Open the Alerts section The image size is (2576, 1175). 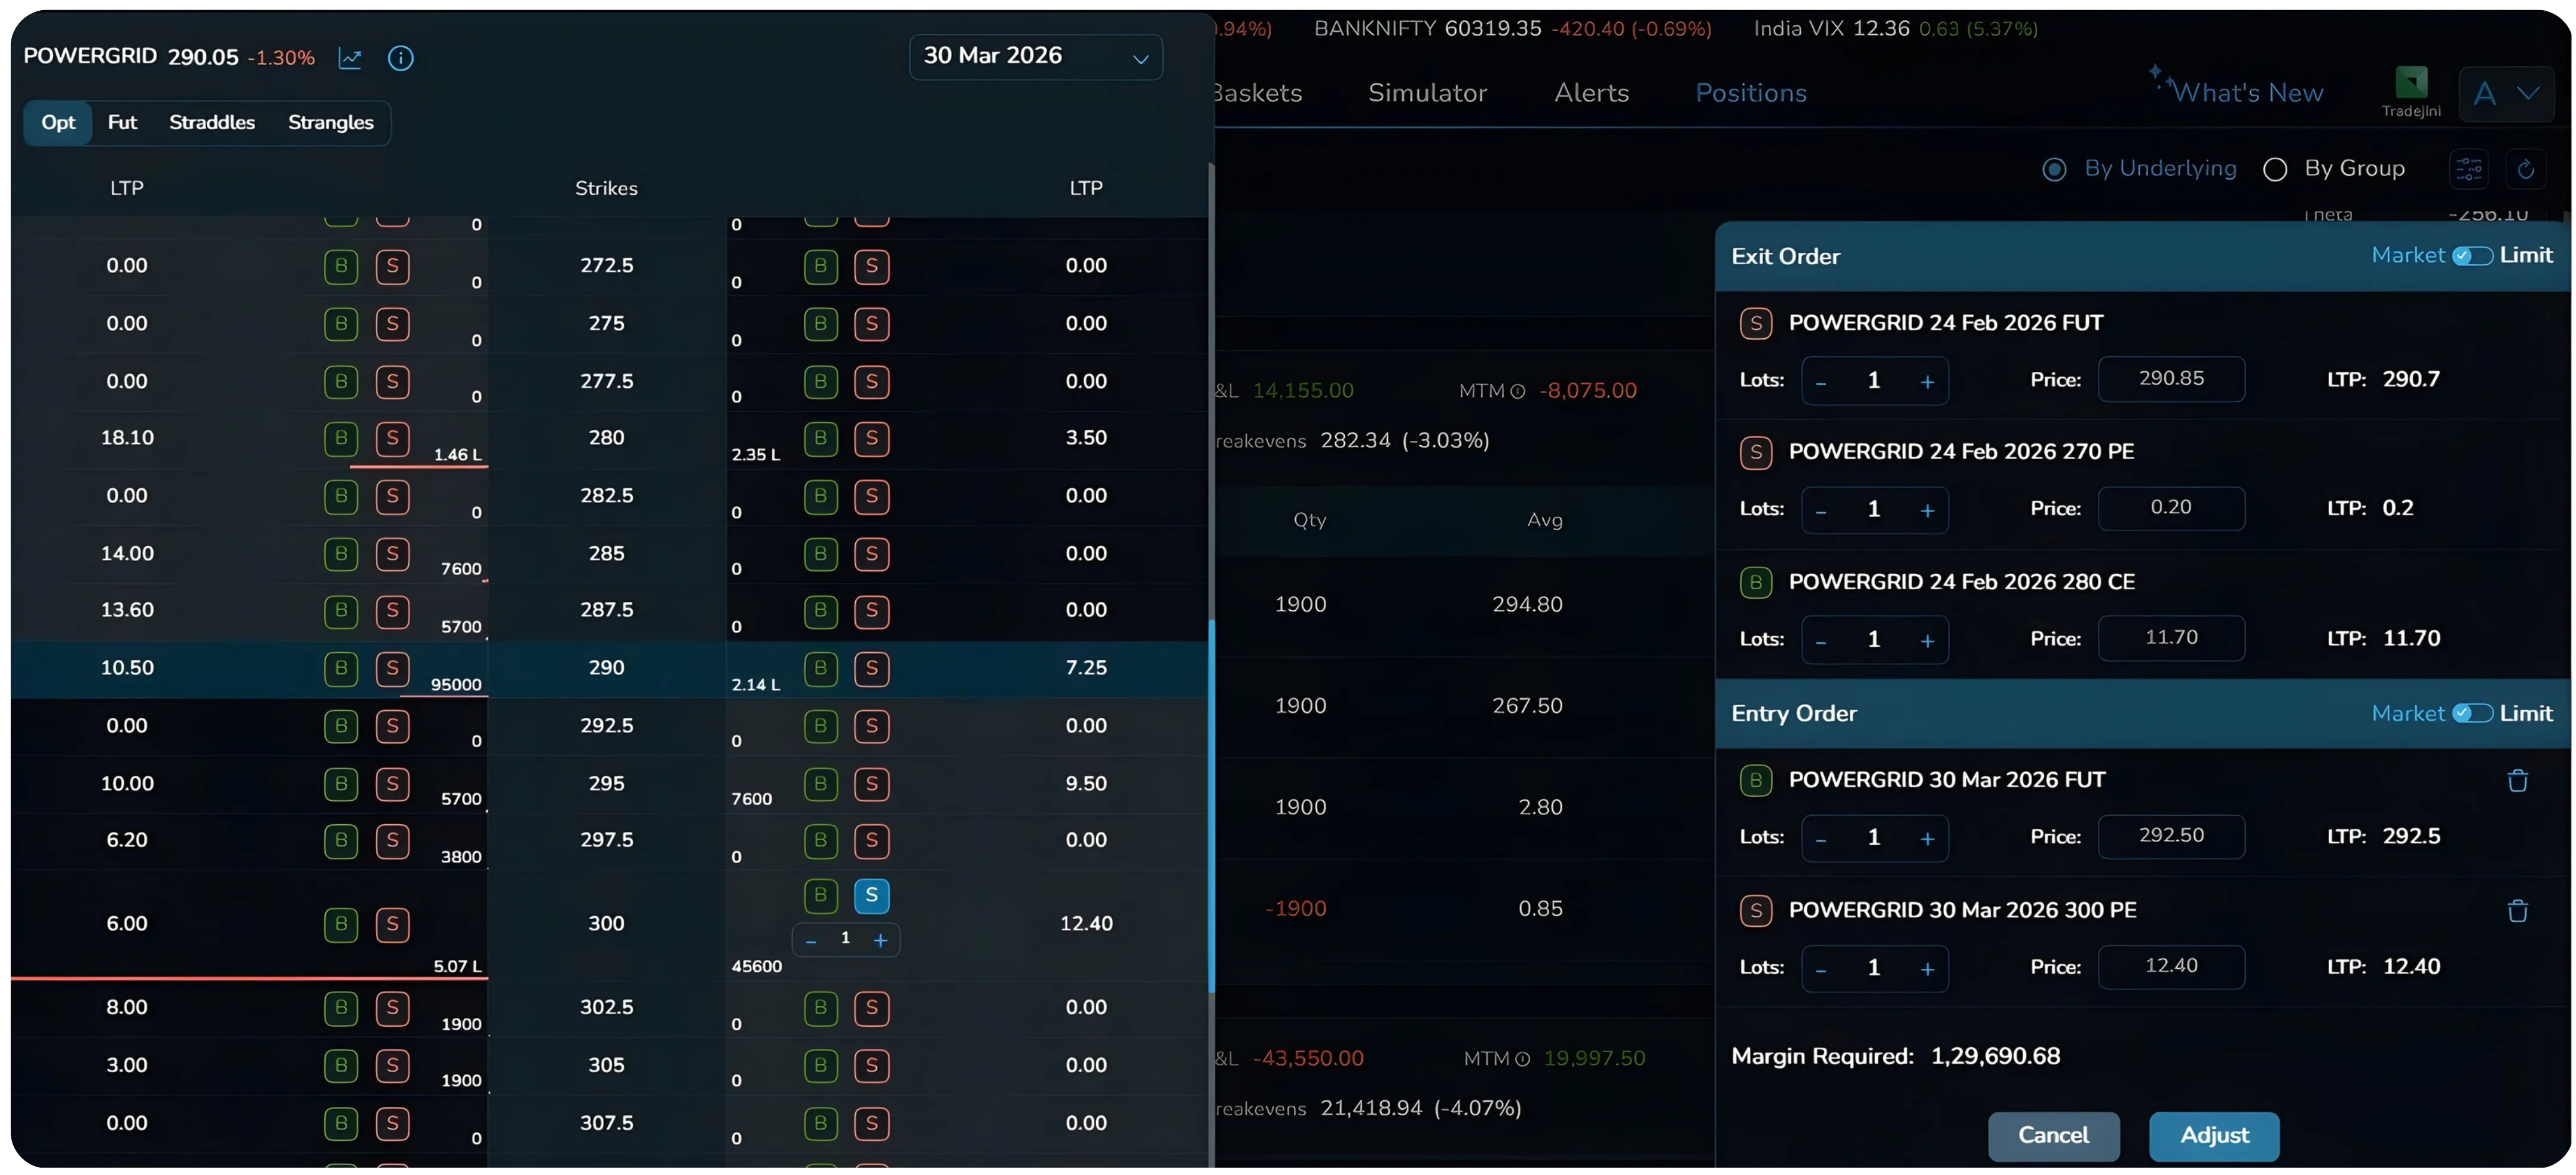pos(1591,92)
